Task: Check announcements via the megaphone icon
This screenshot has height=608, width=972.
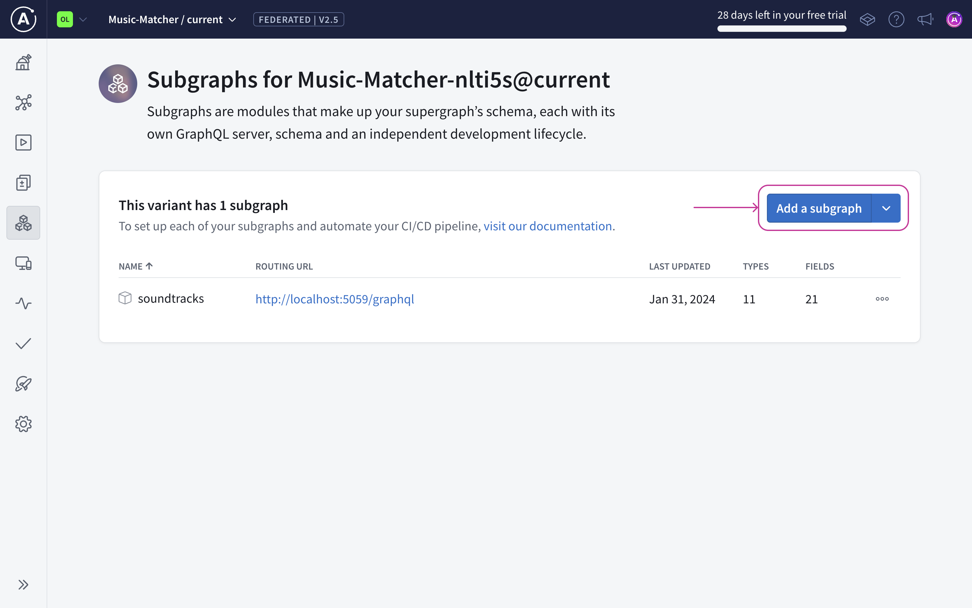Action: click(x=925, y=19)
